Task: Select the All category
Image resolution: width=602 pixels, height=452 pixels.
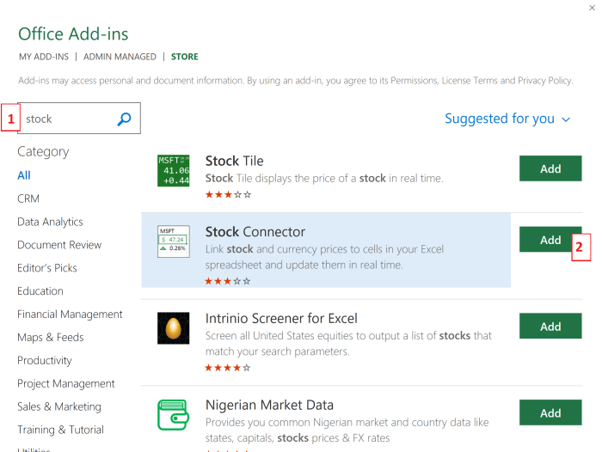Action: tap(24, 175)
